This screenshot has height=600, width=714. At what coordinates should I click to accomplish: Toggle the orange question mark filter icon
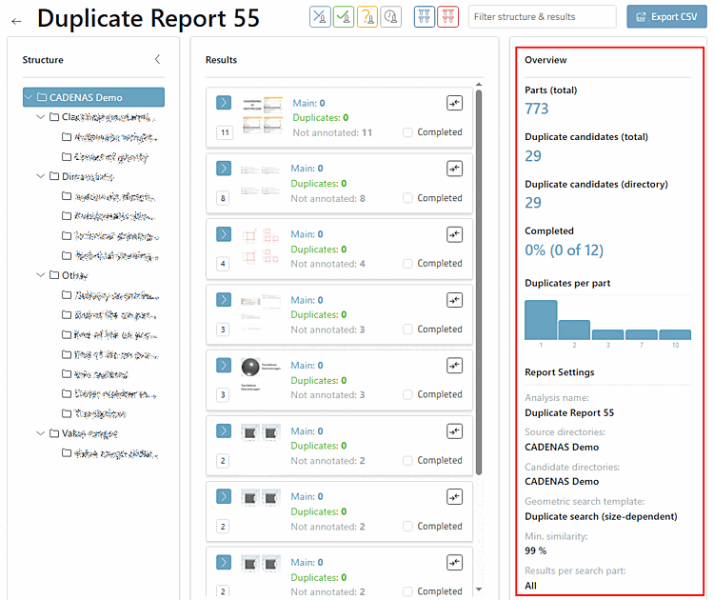click(367, 17)
